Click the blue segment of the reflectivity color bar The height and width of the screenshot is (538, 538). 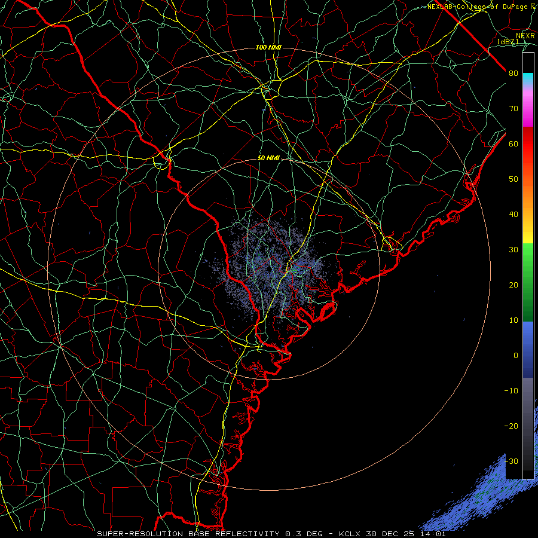(x=528, y=350)
